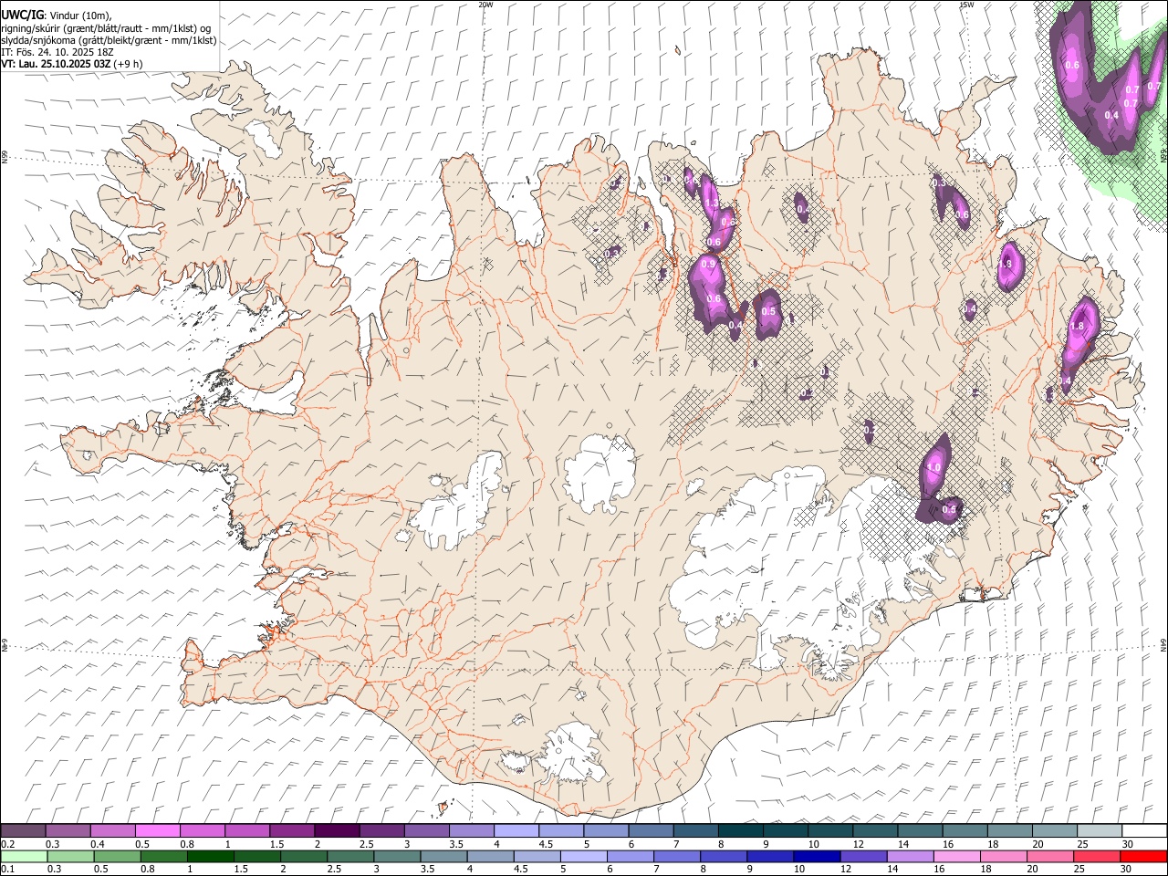Pick darkest green swatch between 1 and 1.5, lower legend
This screenshot has height=876, width=1168.
(x=211, y=856)
